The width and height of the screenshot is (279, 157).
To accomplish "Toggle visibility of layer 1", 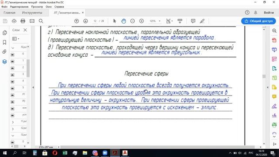I will pos(12,61).
